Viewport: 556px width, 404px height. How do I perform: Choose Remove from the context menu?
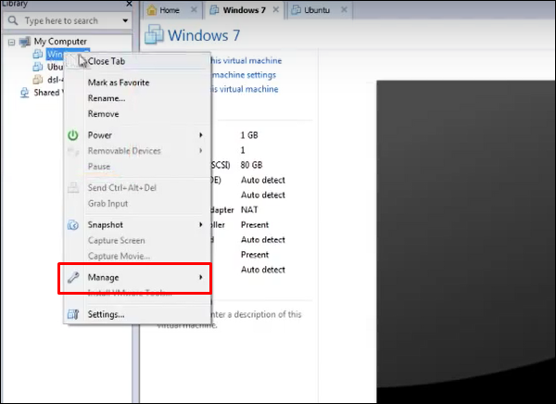(x=103, y=113)
